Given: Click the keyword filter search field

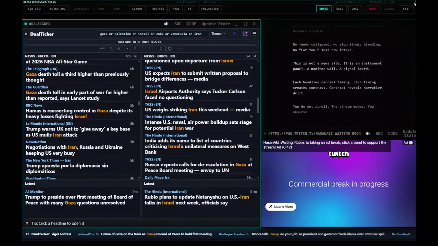Looking at the screenshot, I should (x=152, y=34).
